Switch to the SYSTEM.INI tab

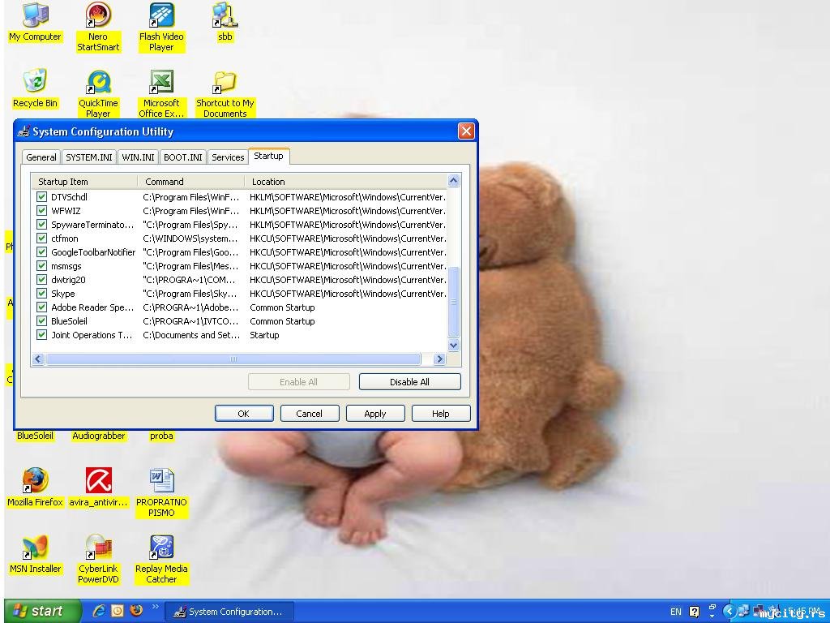coord(89,157)
